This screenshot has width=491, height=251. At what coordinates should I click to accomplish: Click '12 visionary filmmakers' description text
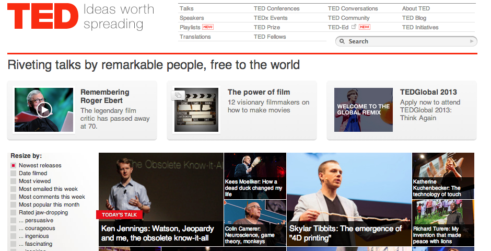[x=268, y=106]
